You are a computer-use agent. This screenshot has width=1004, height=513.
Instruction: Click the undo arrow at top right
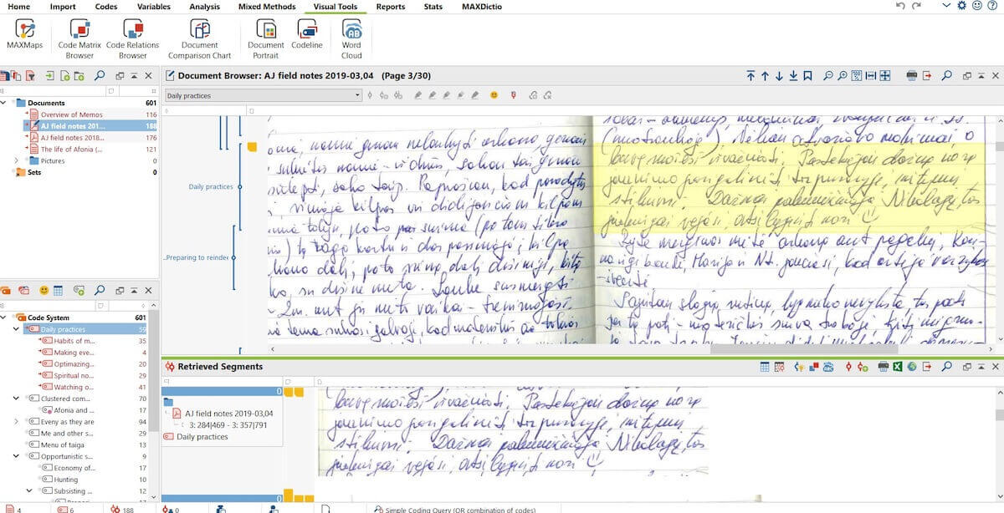901,6
